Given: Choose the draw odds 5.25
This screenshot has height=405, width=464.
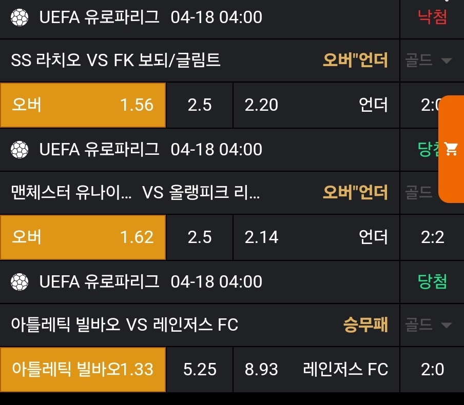Looking at the screenshot, I should pos(200,369).
